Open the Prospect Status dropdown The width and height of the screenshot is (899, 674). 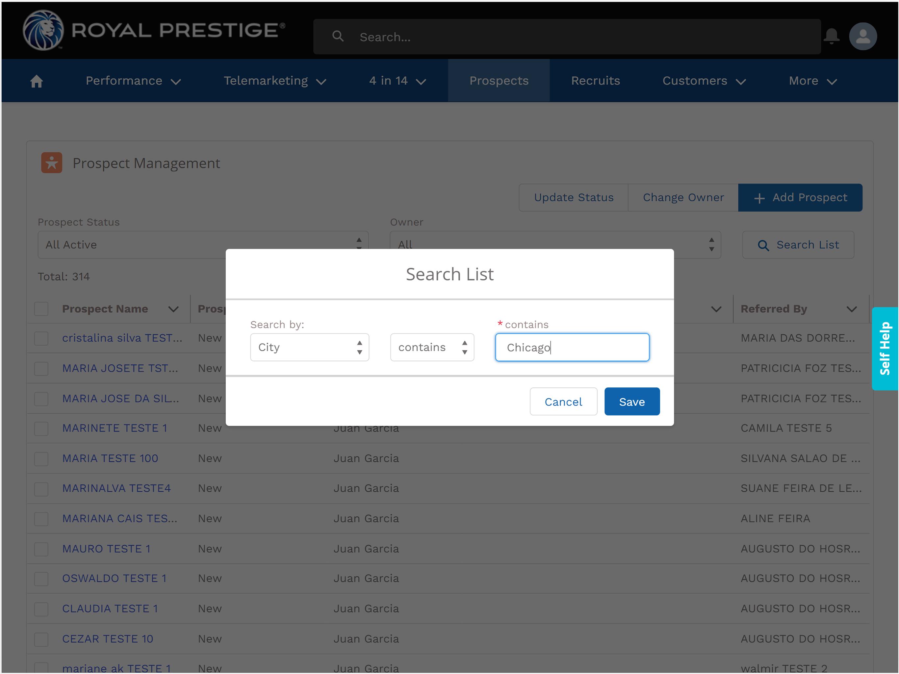pos(203,245)
